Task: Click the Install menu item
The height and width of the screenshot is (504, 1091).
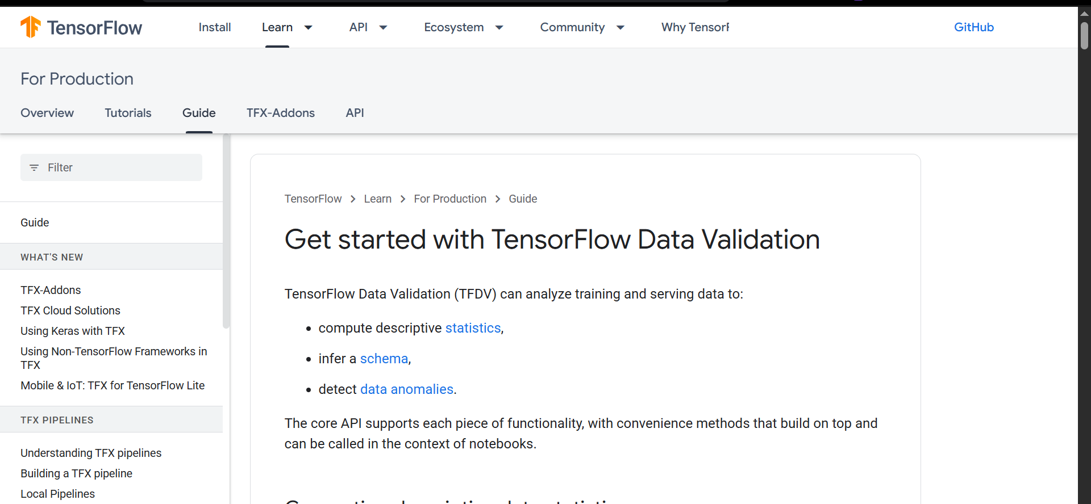Action: point(215,27)
